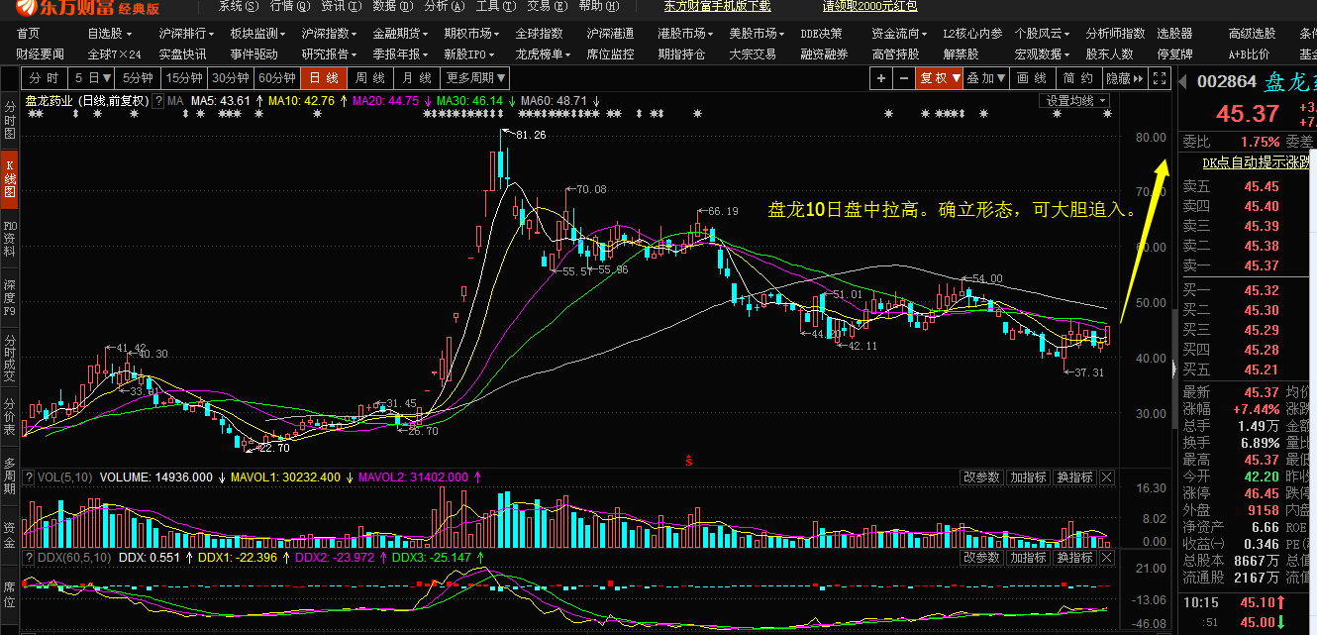1317x635 pixels.
Task: Enable the 画线 drawing mode
Action: click(1031, 77)
